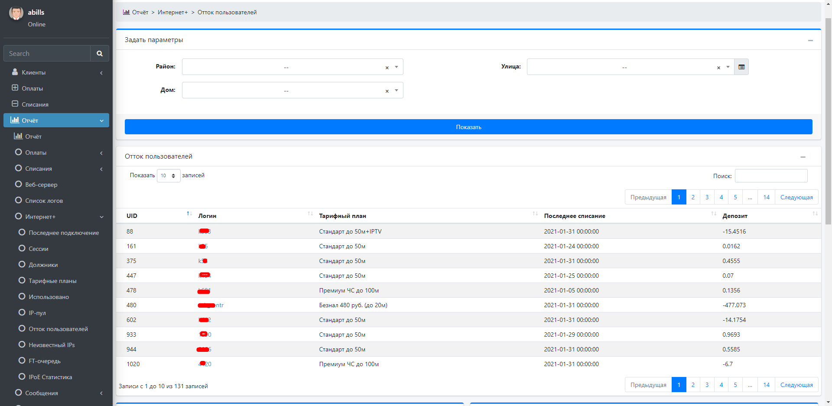Screen dimensions: 832x406
Task: Click the Поиск table search field
Action: [x=771, y=175]
